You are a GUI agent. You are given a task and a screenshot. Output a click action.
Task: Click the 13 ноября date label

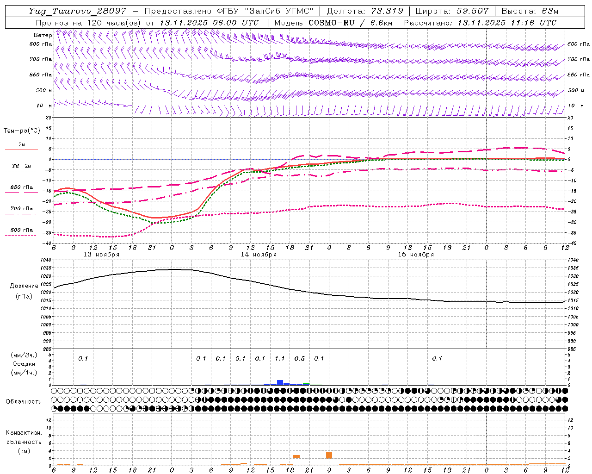[101, 255]
